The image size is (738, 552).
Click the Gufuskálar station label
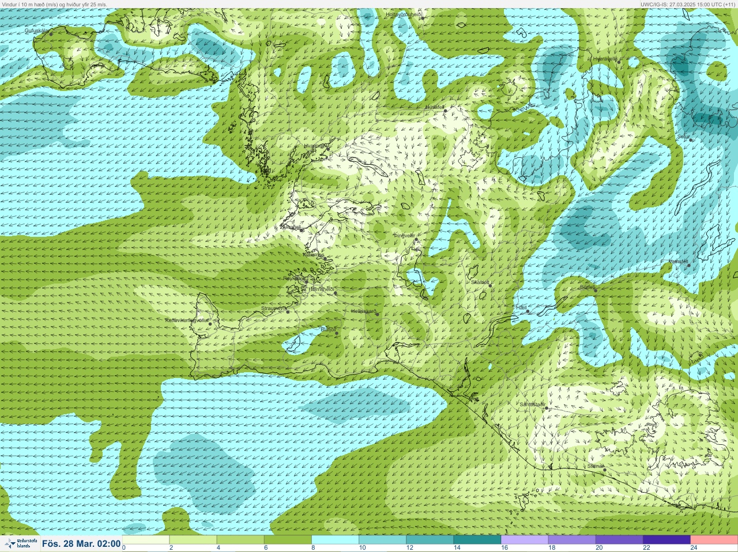point(36,31)
